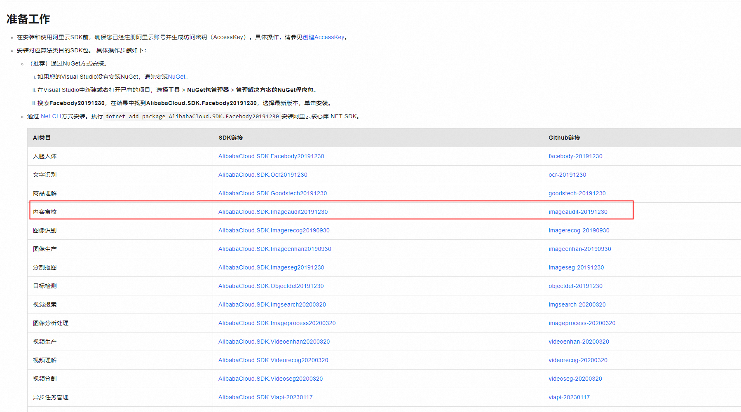
Task: Visit the AlibabaCloud.SDK.Imageenhan20190930 link
Action: tap(275, 249)
